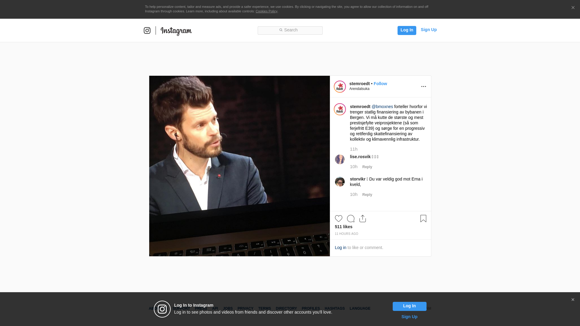580x326 pixels.
Task: Click Log in to like or comment
Action: tap(340, 248)
